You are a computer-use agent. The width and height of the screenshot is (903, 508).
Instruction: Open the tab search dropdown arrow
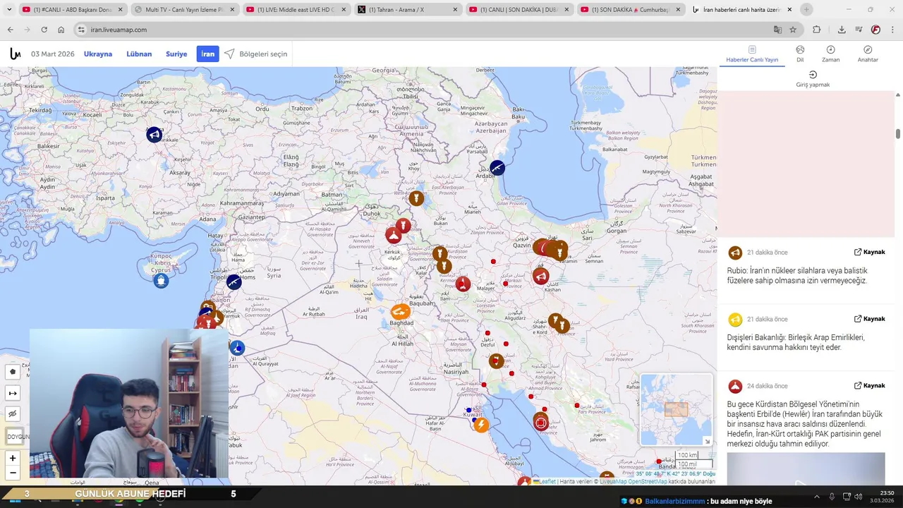pyautogui.click(x=9, y=10)
